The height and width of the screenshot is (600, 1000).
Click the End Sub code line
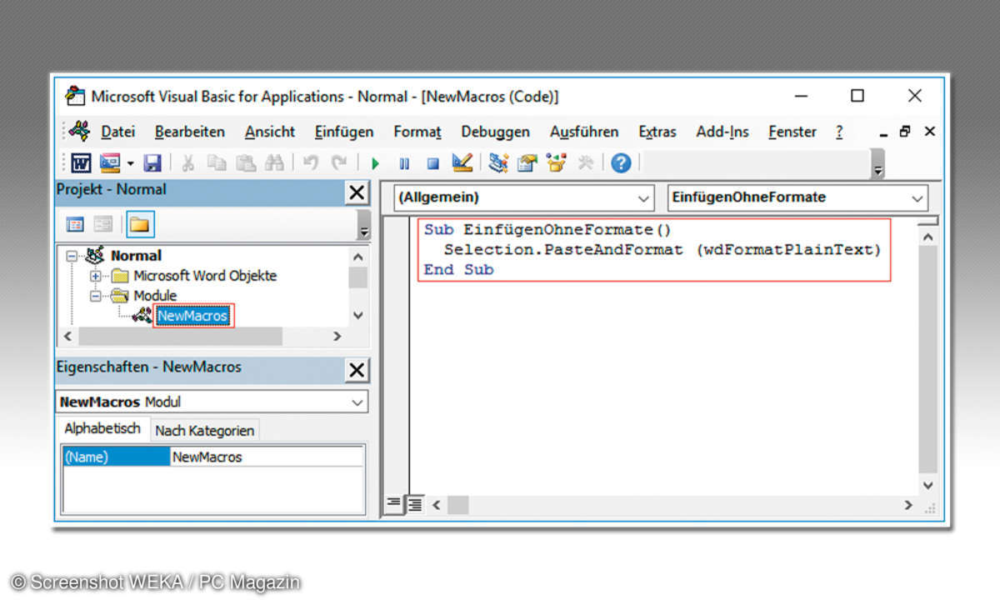click(458, 269)
